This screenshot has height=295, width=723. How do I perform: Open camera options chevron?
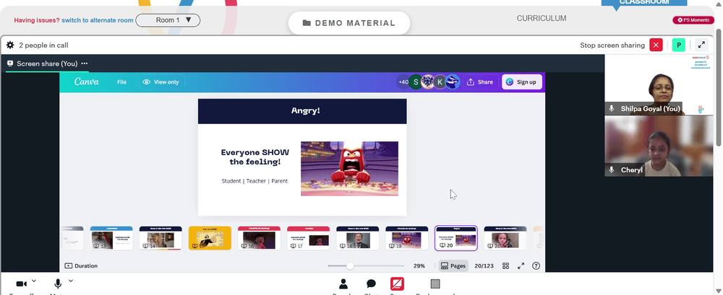tap(34, 281)
